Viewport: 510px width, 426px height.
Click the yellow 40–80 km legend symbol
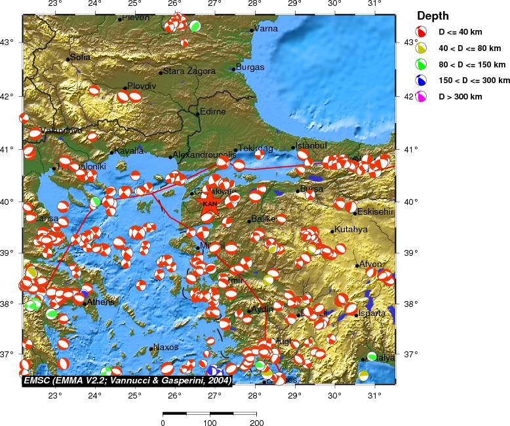[422, 48]
